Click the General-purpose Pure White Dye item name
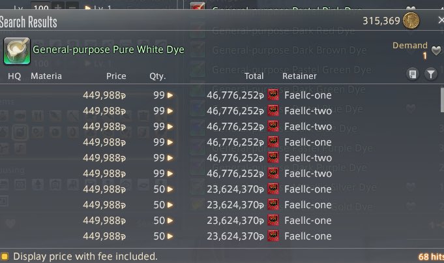444x263 pixels. point(108,50)
